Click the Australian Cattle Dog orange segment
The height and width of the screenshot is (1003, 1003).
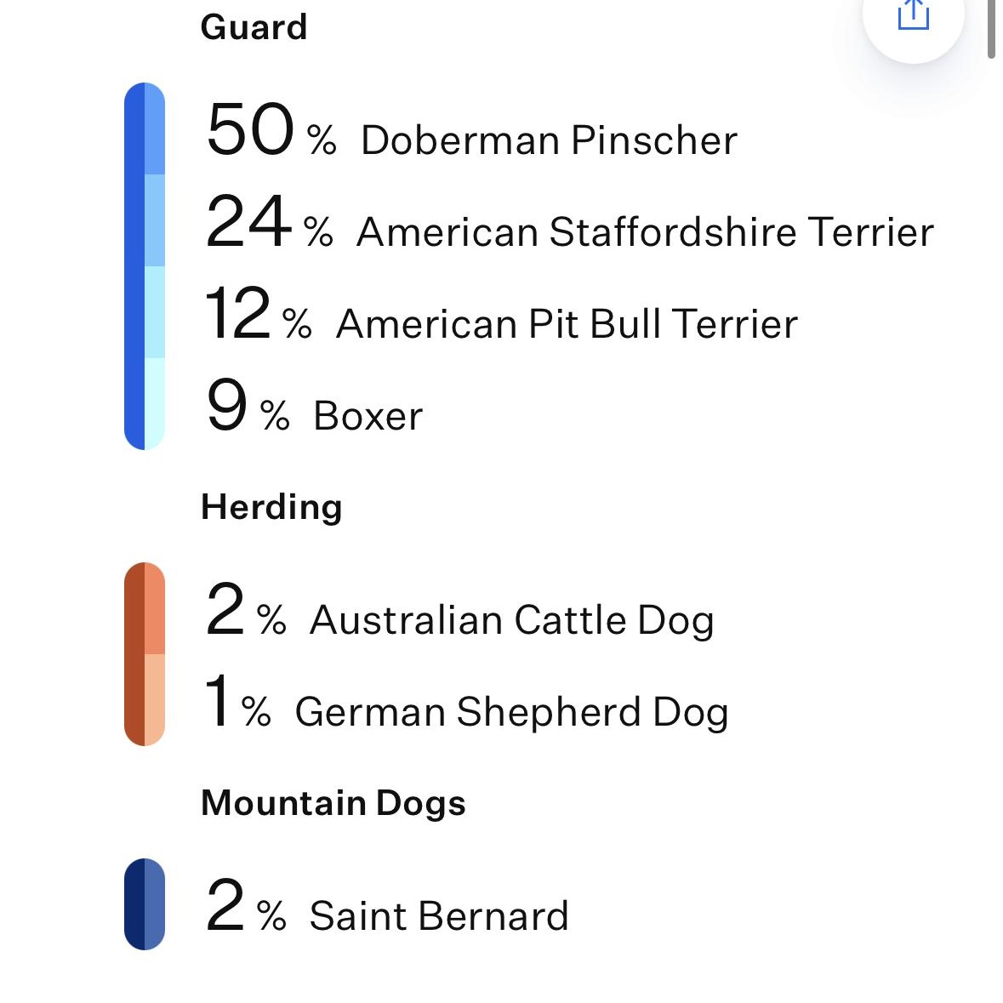coord(155,608)
